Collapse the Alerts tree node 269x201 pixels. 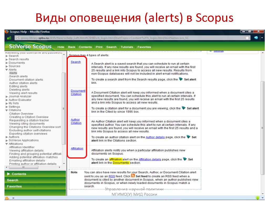pyautogui.click(x=7, y=70)
